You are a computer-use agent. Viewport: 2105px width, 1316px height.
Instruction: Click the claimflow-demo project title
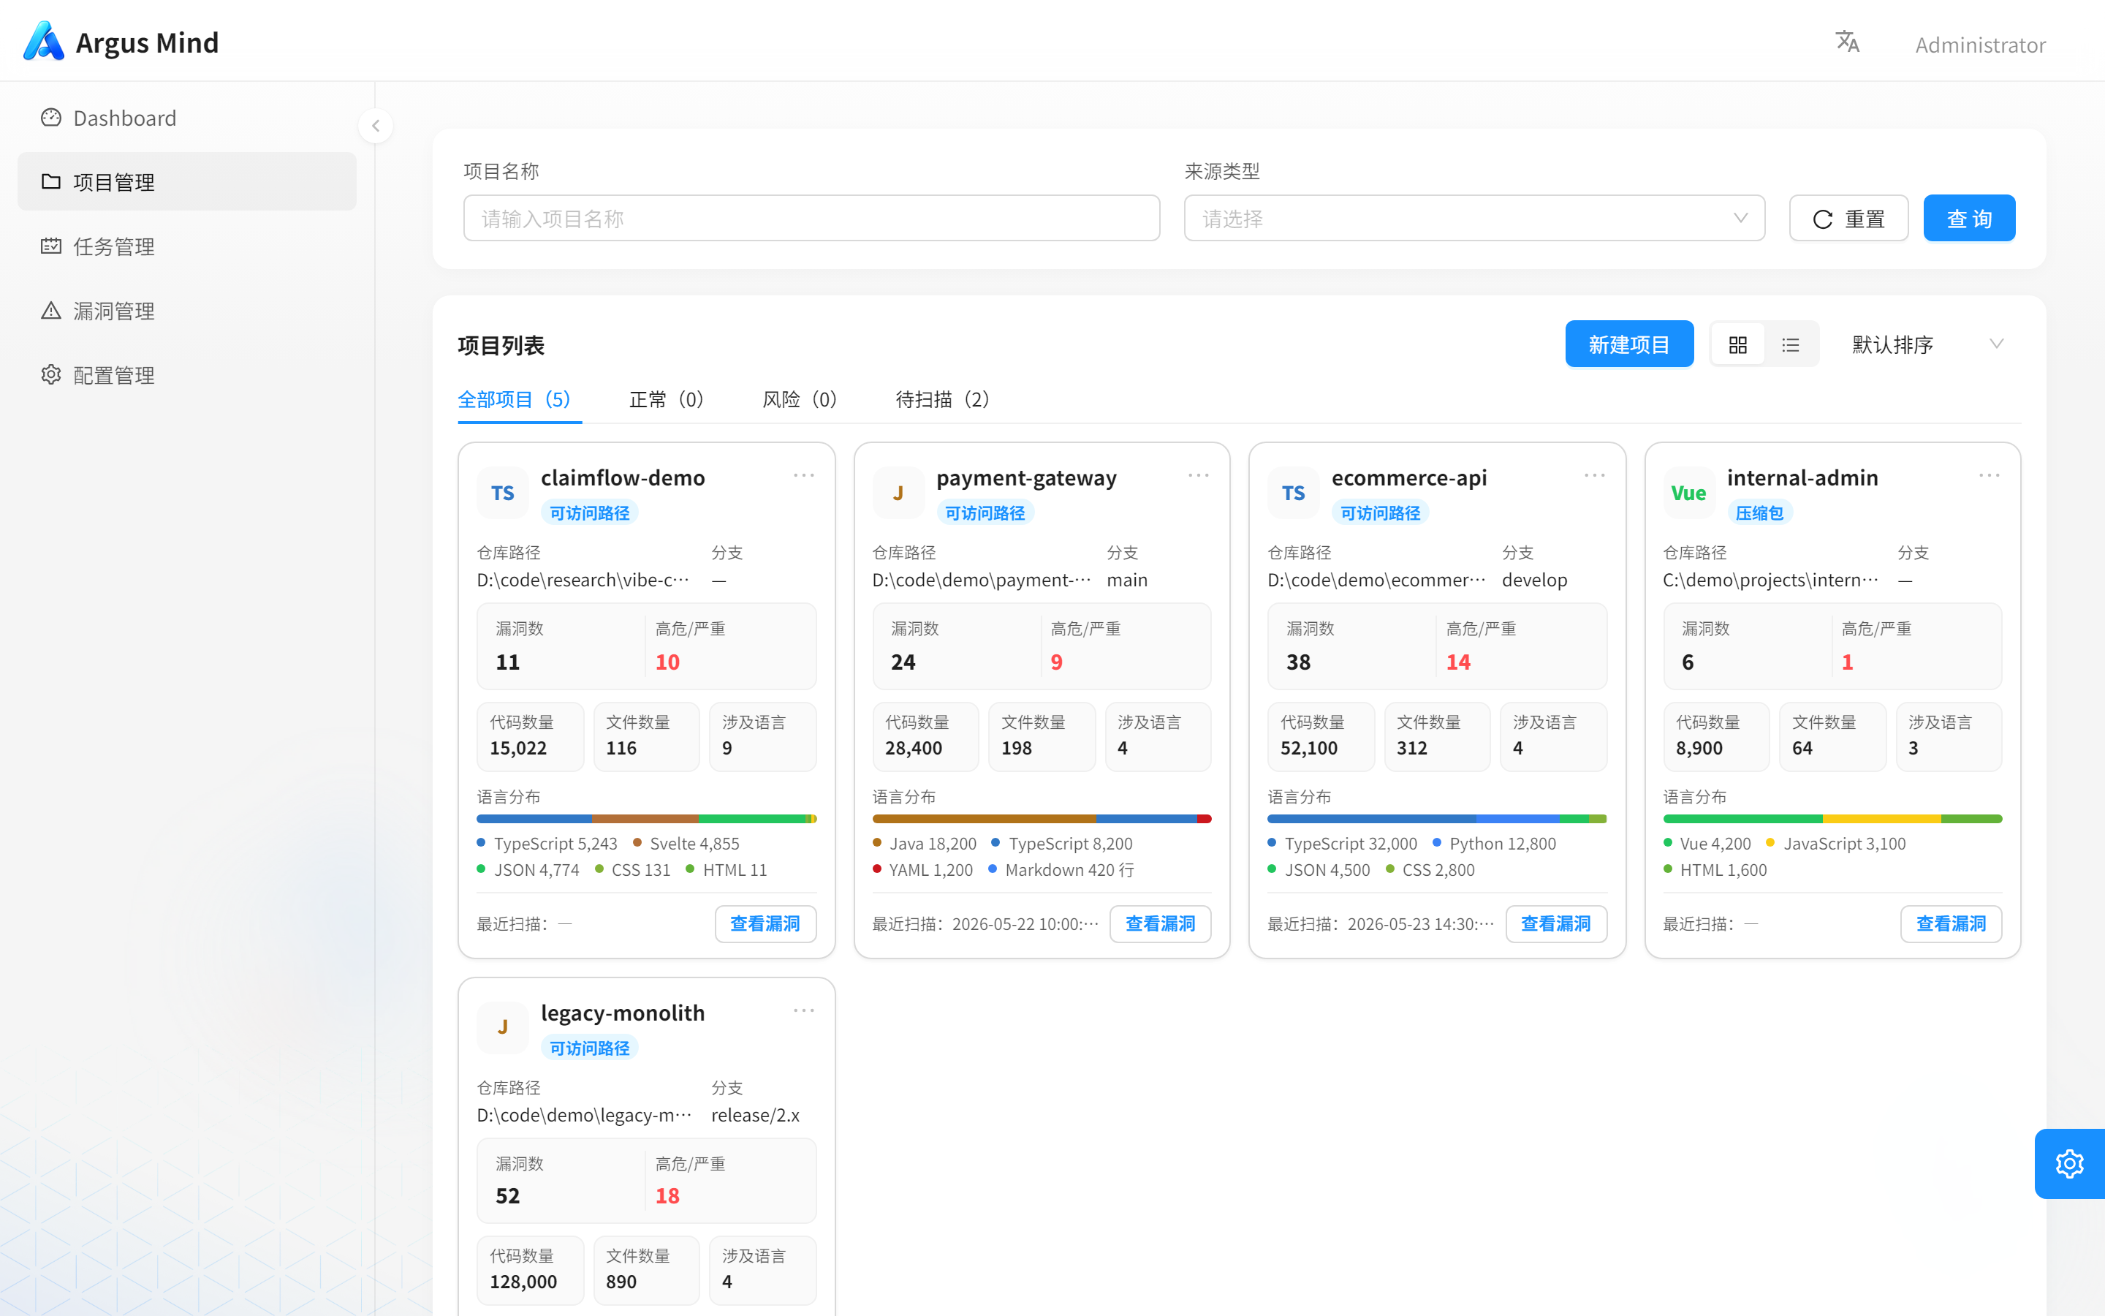(623, 478)
